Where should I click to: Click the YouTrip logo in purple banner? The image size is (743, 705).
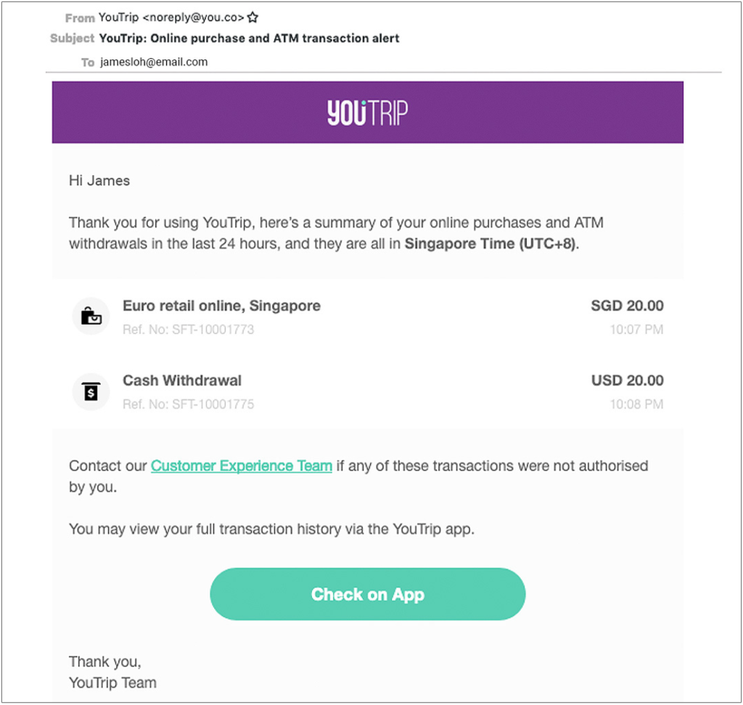[367, 113]
